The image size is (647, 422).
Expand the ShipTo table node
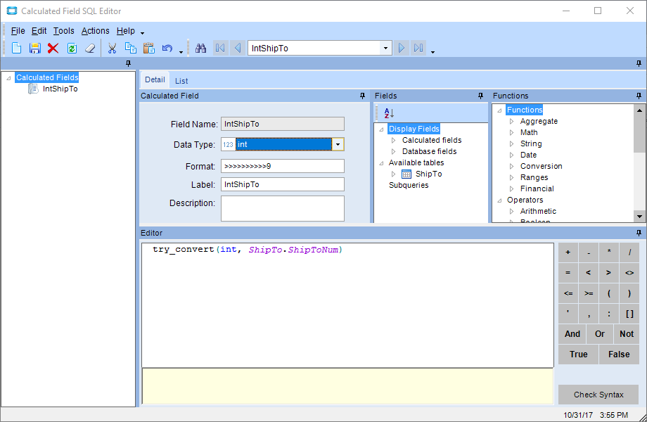click(x=394, y=174)
